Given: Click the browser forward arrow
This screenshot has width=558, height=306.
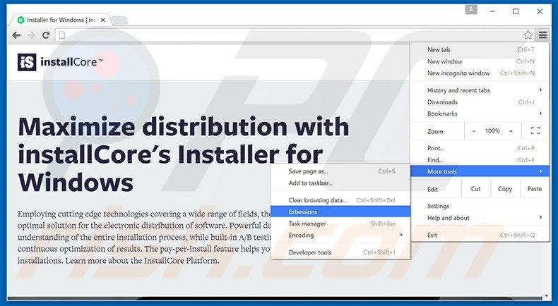Looking at the screenshot, I should [31, 35].
